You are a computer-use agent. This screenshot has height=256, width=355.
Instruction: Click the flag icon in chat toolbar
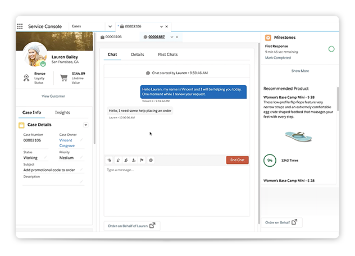click(x=142, y=160)
